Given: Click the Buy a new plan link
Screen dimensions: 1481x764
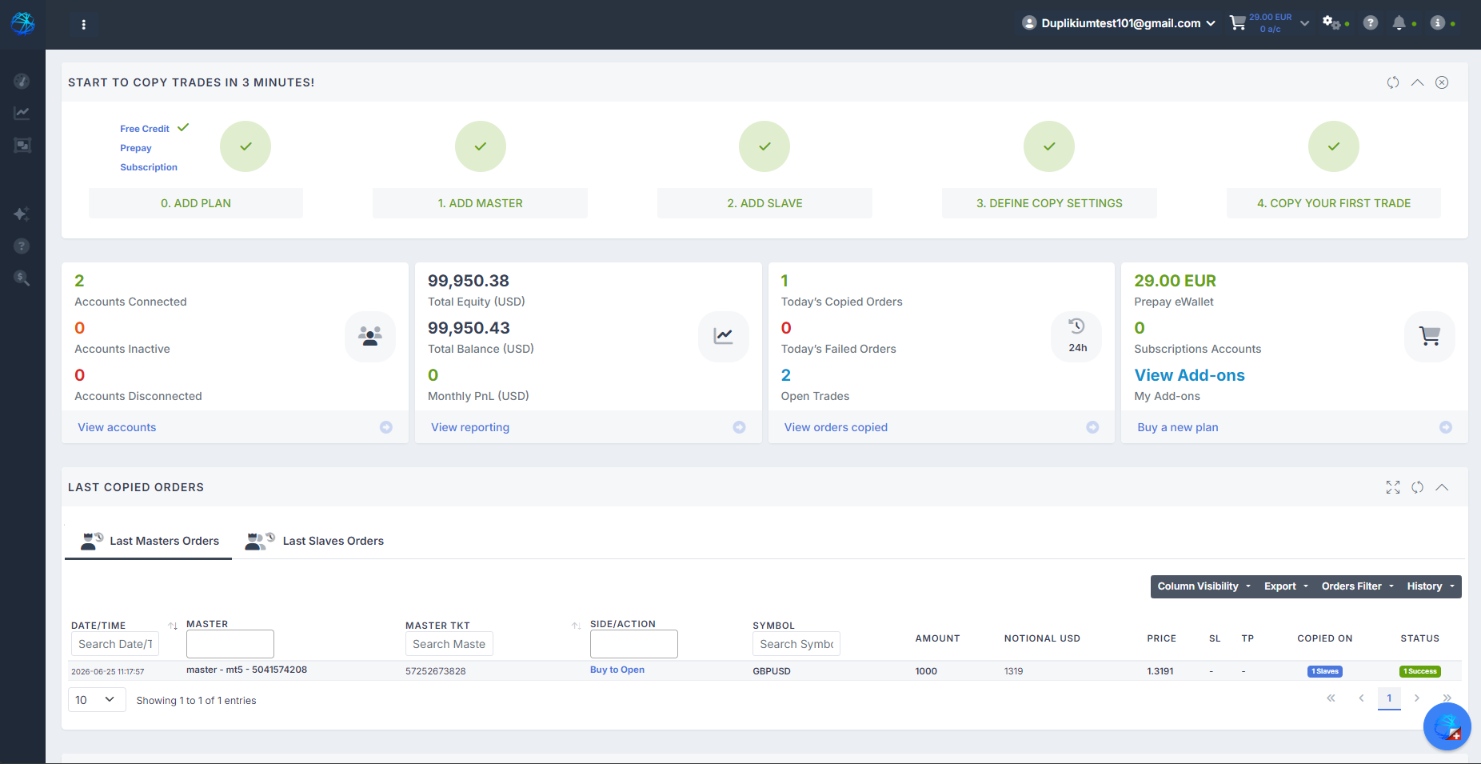Looking at the screenshot, I should tap(1178, 427).
